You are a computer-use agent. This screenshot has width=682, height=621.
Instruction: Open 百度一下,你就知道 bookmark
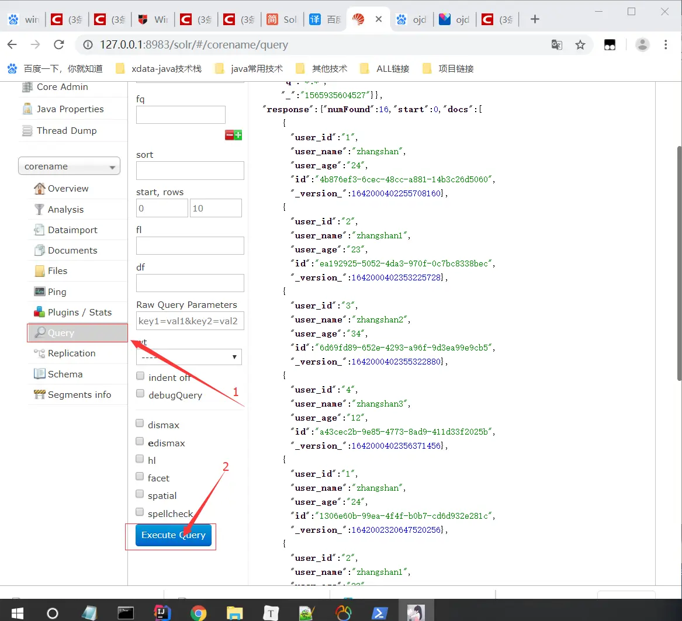coord(55,69)
